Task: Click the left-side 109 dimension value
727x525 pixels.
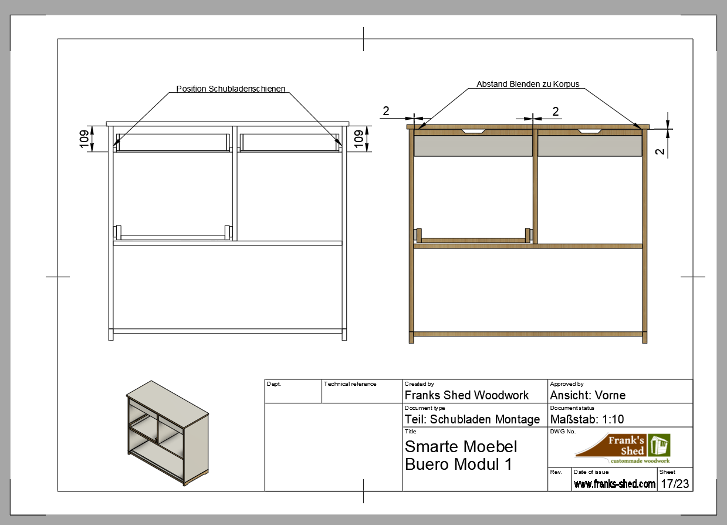Action: coord(84,139)
